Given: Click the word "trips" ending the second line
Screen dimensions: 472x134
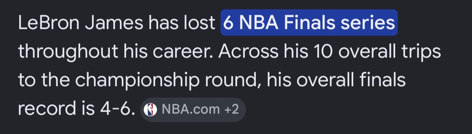Looking at the screenshot, I should [421, 53].
